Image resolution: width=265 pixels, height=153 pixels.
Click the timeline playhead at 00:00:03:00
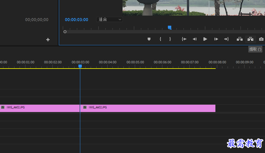(x=80, y=66)
